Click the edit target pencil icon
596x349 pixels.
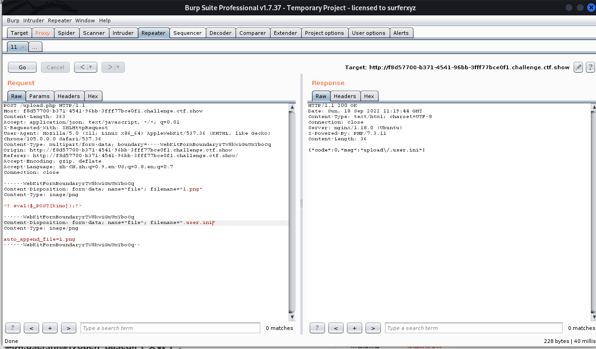tap(578, 67)
